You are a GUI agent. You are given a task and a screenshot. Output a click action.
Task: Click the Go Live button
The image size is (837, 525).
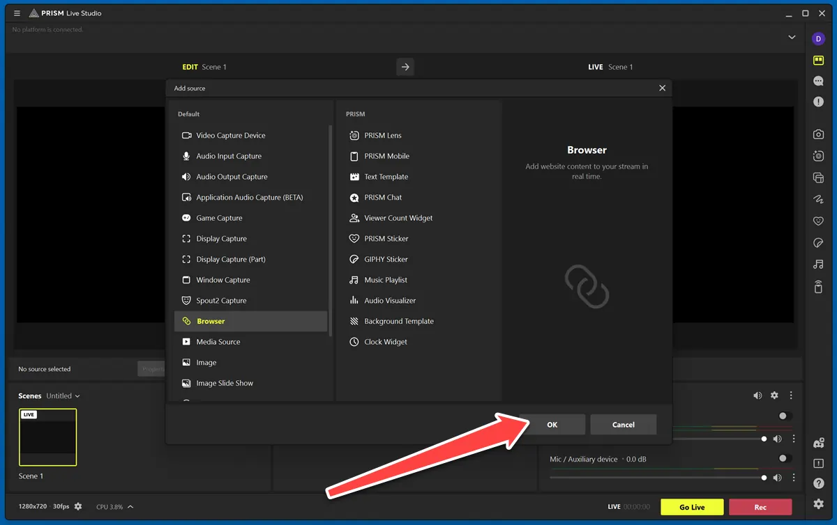pyautogui.click(x=692, y=507)
